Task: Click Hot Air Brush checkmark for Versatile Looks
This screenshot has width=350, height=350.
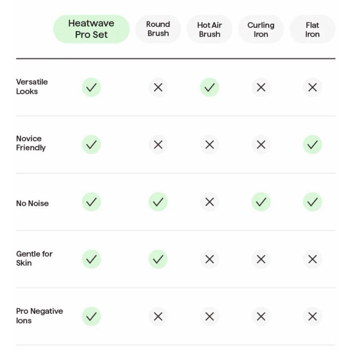Action: [210, 87]
